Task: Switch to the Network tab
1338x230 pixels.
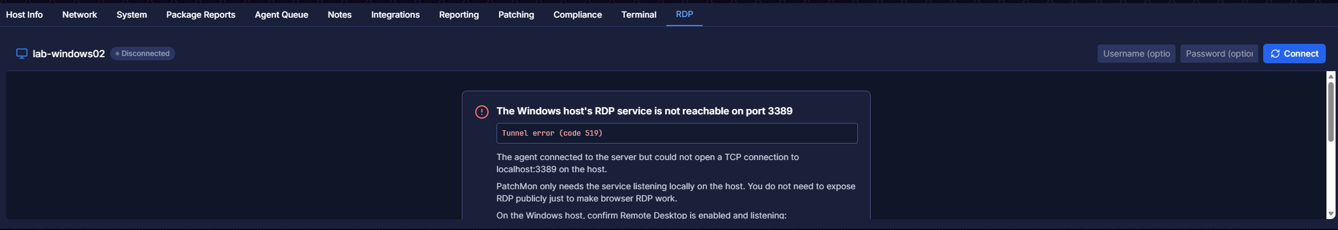Action: 80,15
